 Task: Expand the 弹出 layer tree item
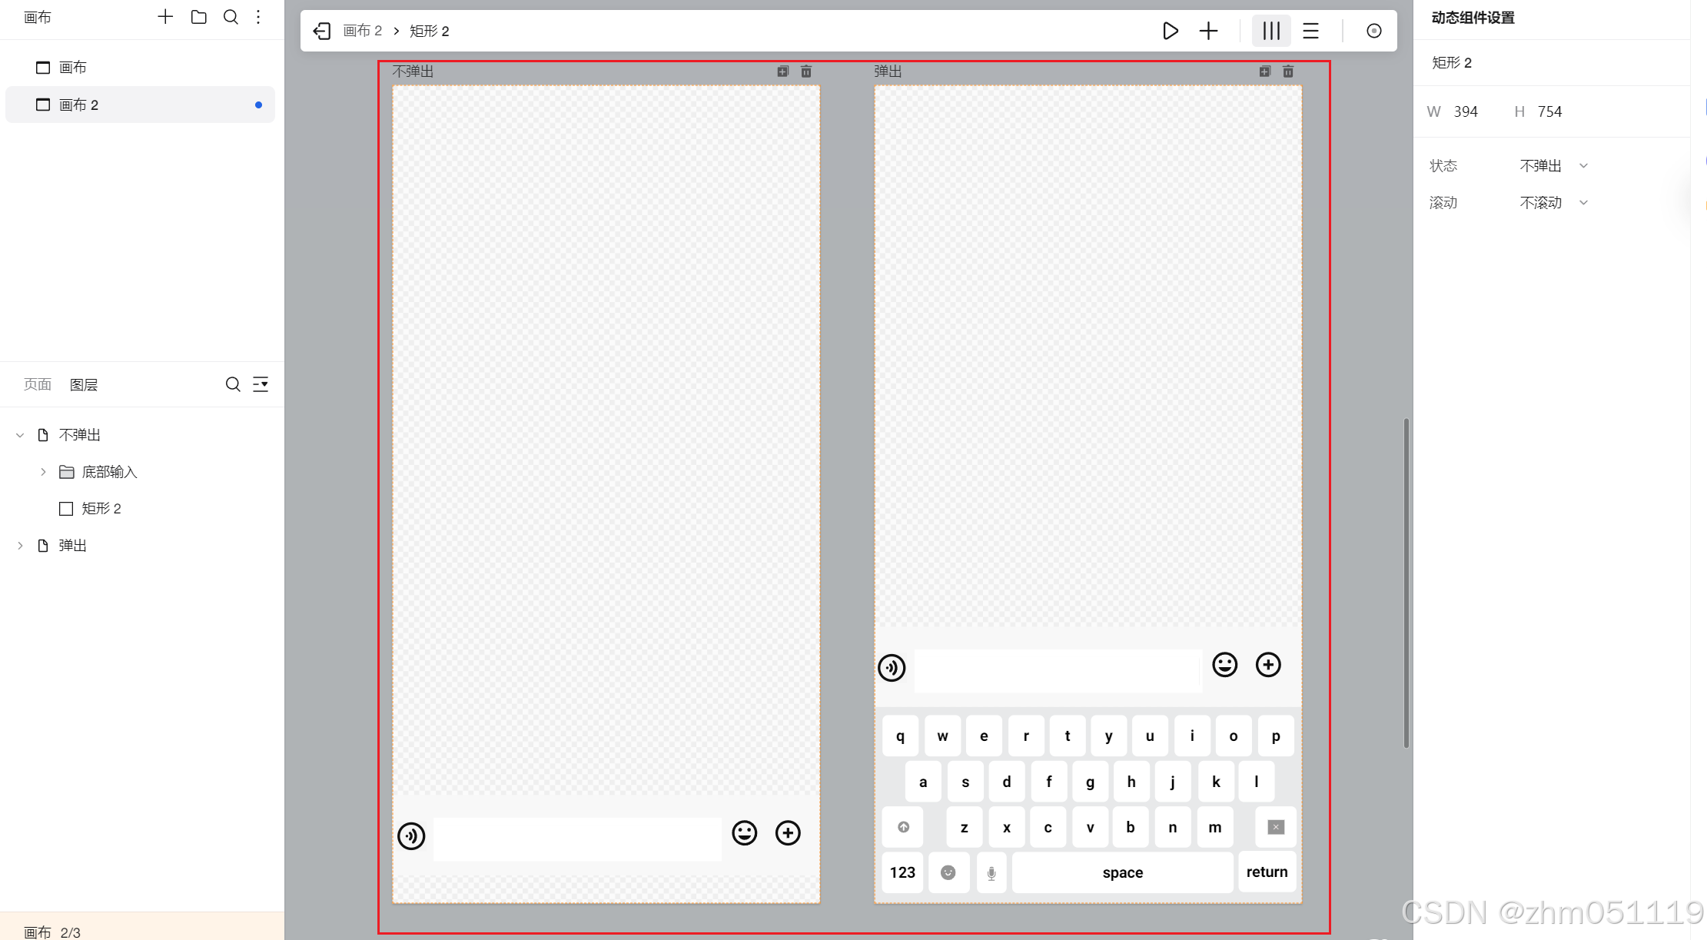click(21, 546)
